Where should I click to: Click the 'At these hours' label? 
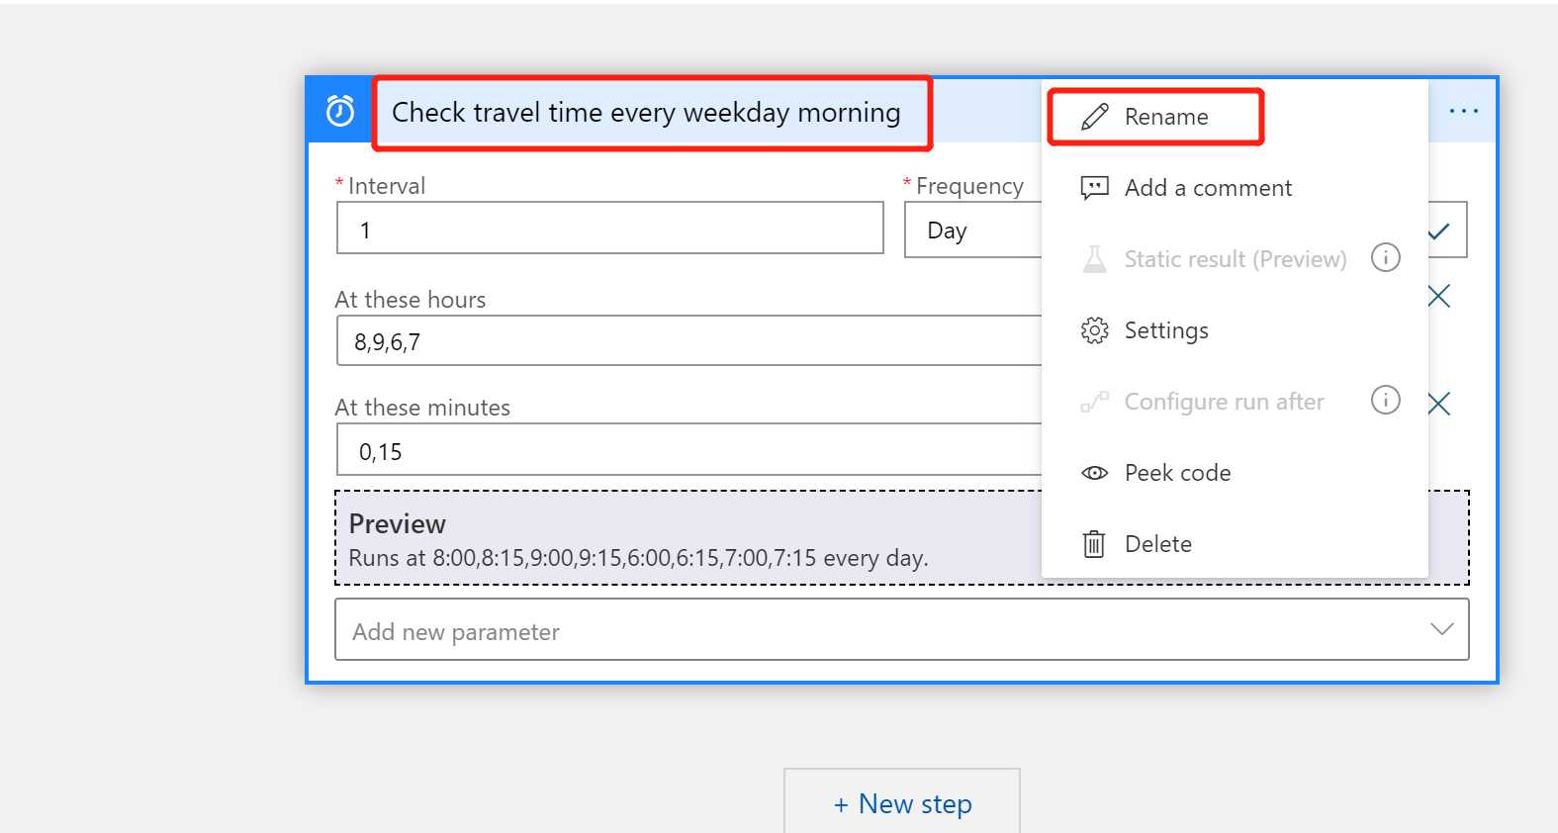coord(411,300)
